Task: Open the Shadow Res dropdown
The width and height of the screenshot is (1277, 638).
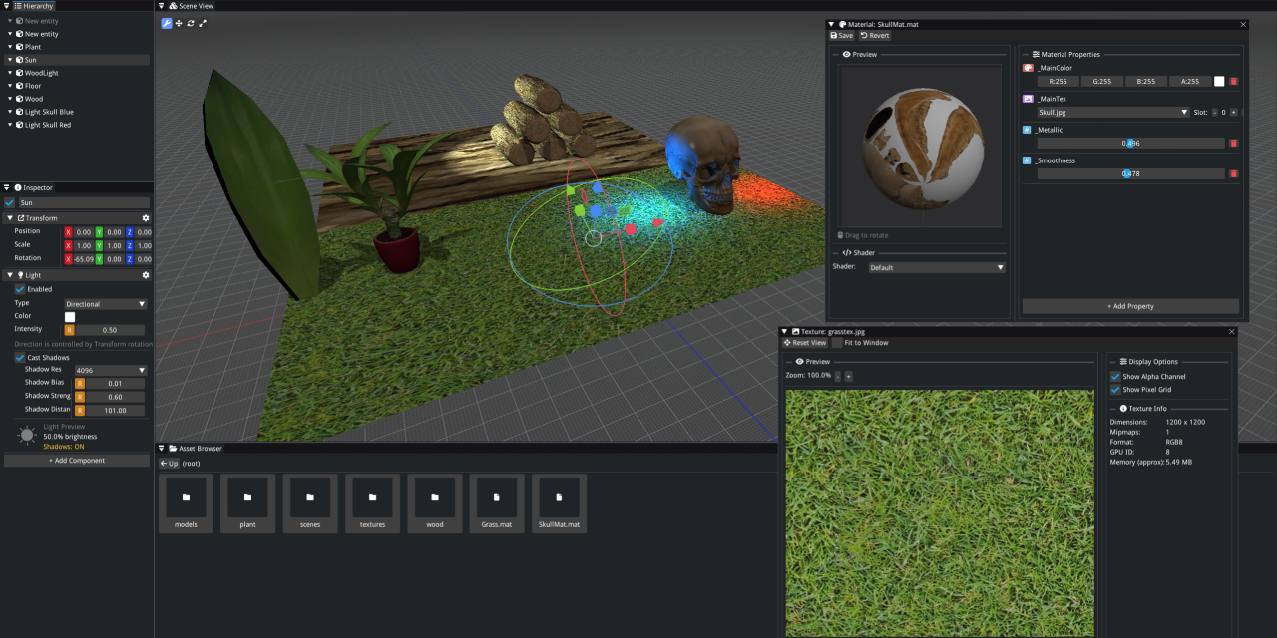Action: click(x=111, y=371)
